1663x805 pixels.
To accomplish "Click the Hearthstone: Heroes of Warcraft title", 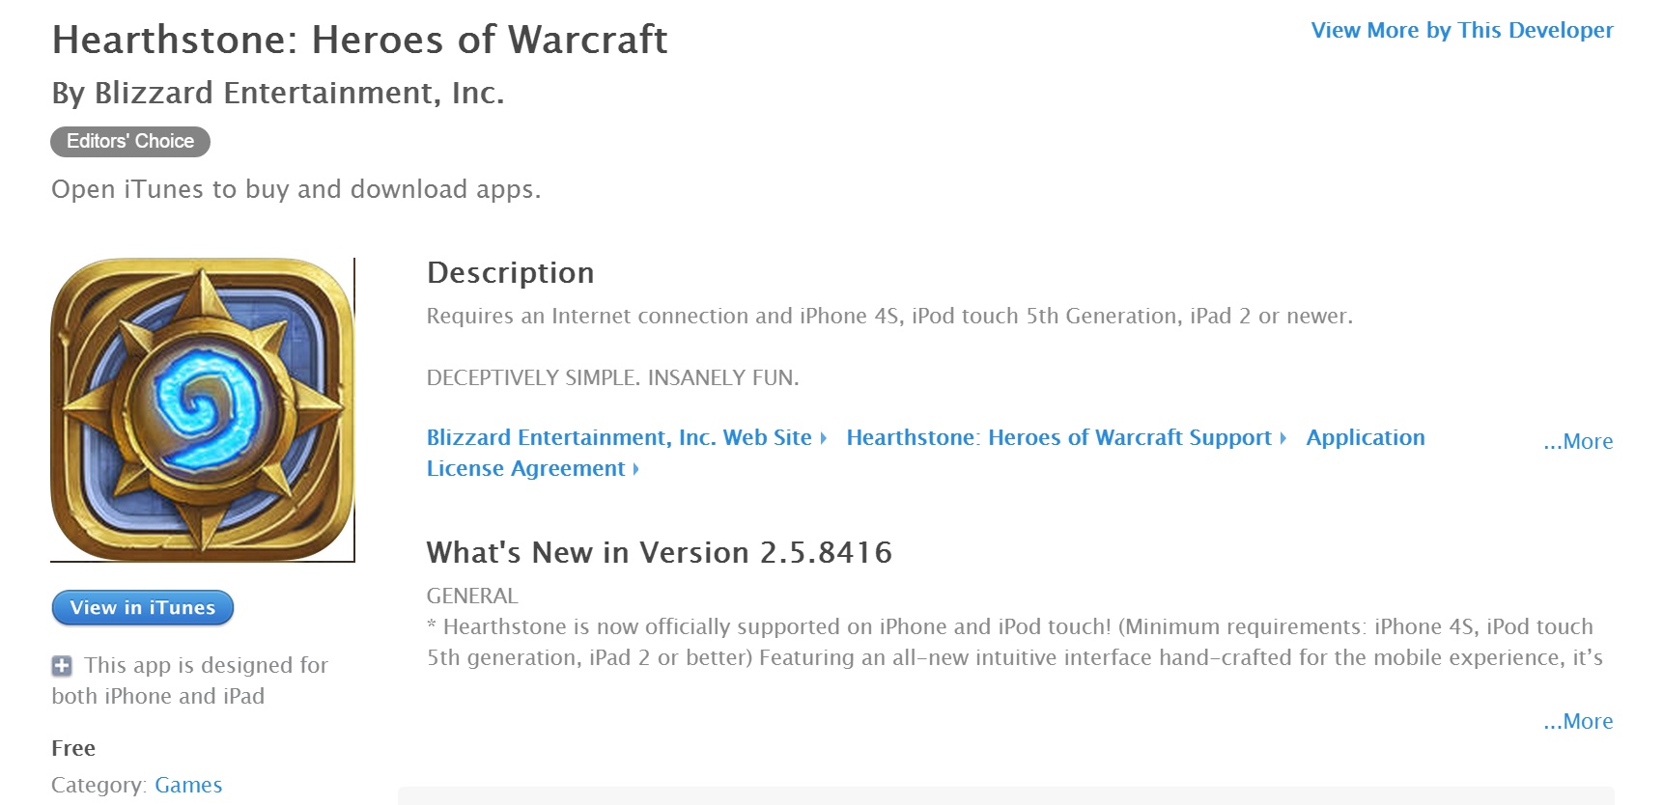I will coord(359,40).
